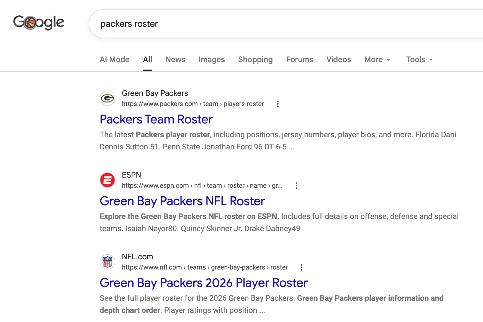Click the ESPN favicon icon
The height and width of the screenshot is (322, 483).
(107, 180)
